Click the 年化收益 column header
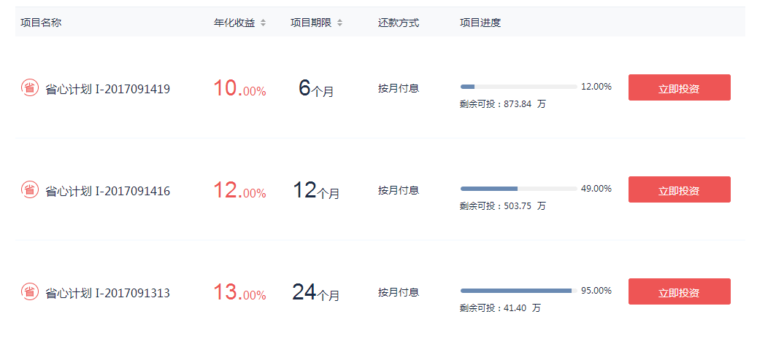 234,23
